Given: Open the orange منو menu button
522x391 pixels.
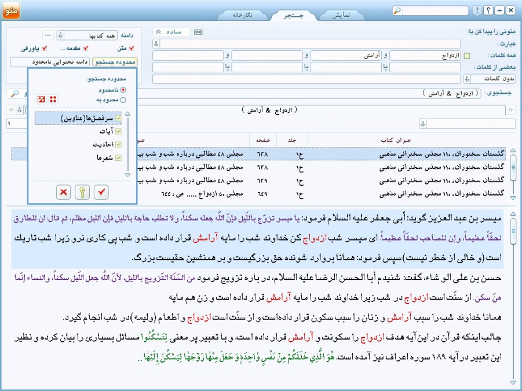Looking at the screenshot, I should point(12,10).
